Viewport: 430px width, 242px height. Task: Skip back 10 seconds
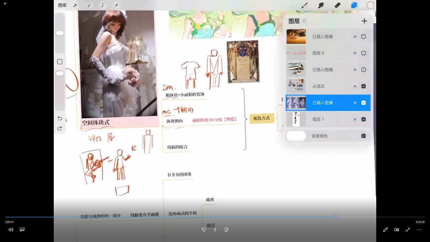204,230
